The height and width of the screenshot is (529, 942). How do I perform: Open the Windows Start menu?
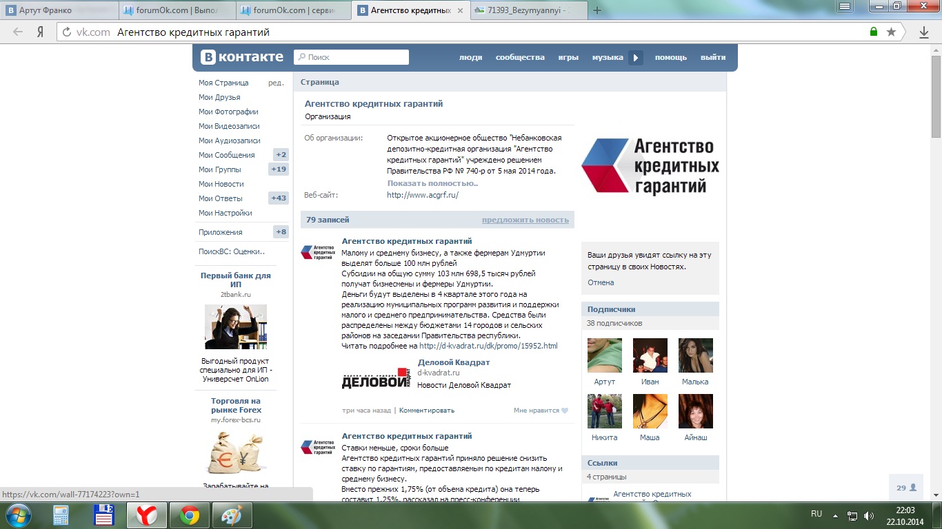(x=17, y=515)
